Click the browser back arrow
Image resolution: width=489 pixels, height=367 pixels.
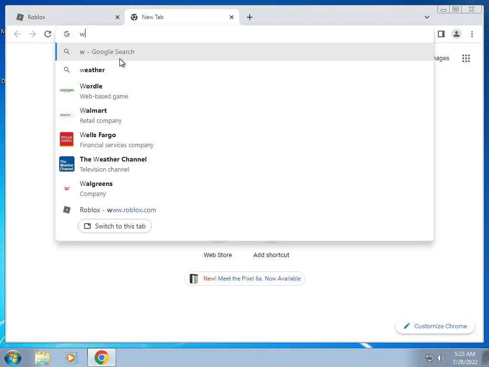click(x=17, y=34)
